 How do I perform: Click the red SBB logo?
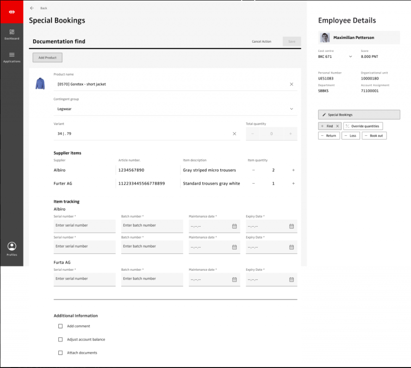click(x=12, y=12)
